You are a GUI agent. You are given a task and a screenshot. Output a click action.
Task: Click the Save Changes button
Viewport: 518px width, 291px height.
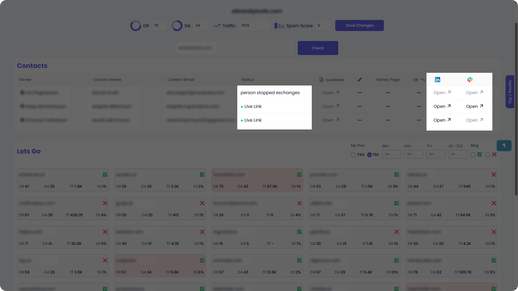(359, 25)
